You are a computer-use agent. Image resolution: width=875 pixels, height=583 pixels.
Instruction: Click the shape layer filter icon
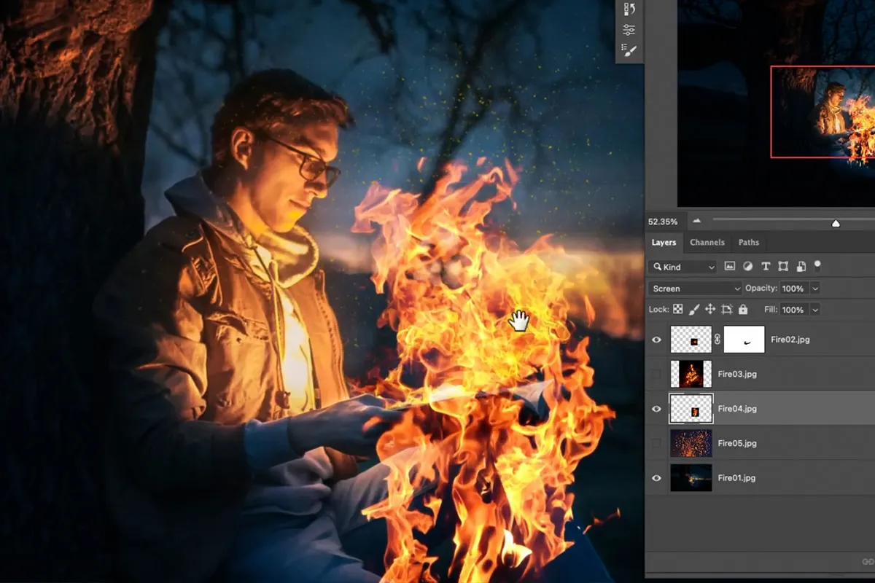[785, 266]
